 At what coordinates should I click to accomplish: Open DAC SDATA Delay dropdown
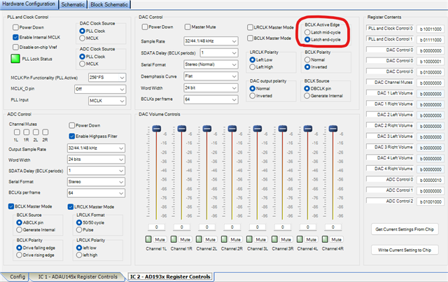click(x=219, y=53)
